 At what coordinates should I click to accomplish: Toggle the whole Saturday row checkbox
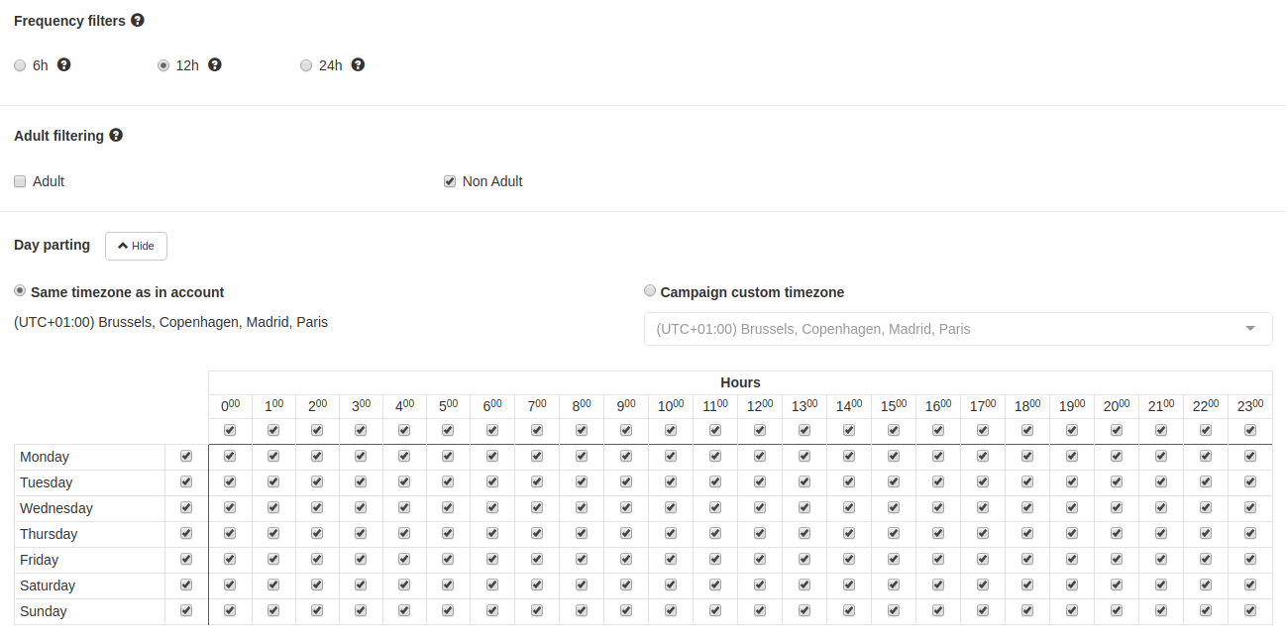click(186, 585)
